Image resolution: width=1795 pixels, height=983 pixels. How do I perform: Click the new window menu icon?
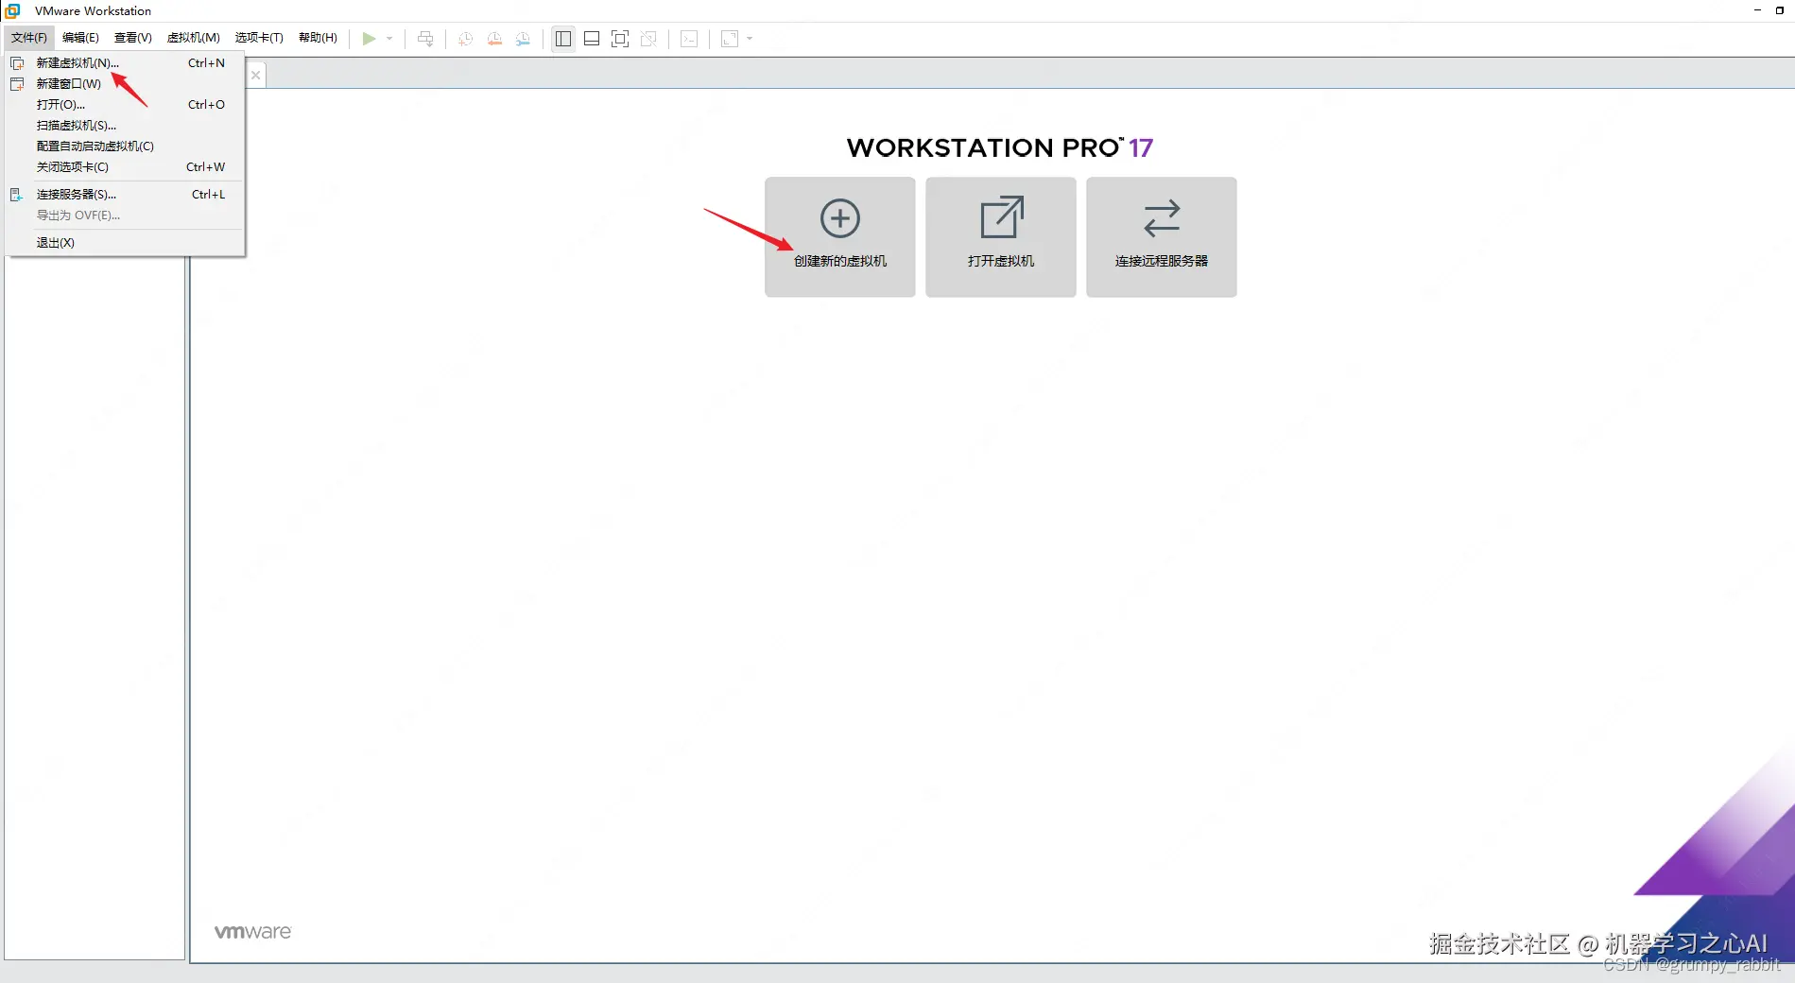(x=17, y=84)
